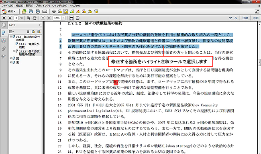
Task: Select the 2.7.3 臨床的有効性の概要 bookmark
Action: pyautogui.click(x=28, y=38)
